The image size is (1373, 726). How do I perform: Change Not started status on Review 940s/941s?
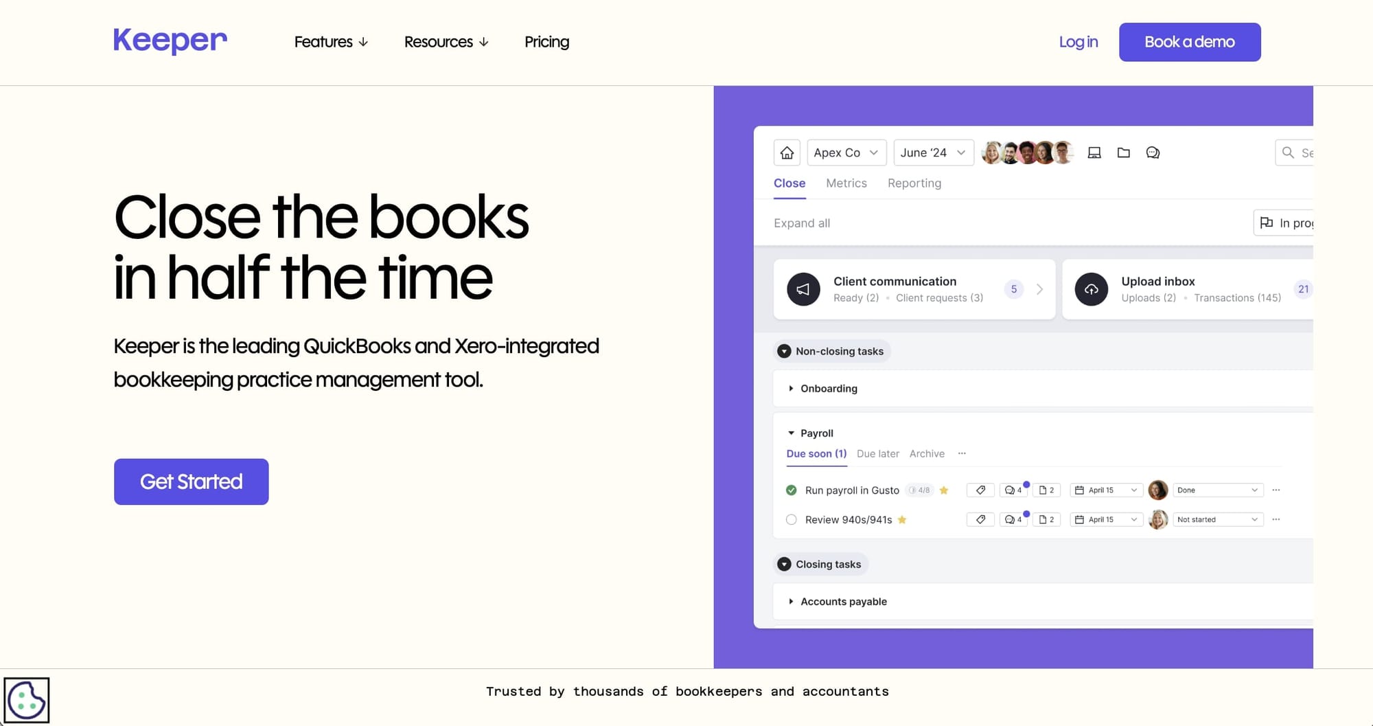pyautogui.click(x=1216, y=519)
